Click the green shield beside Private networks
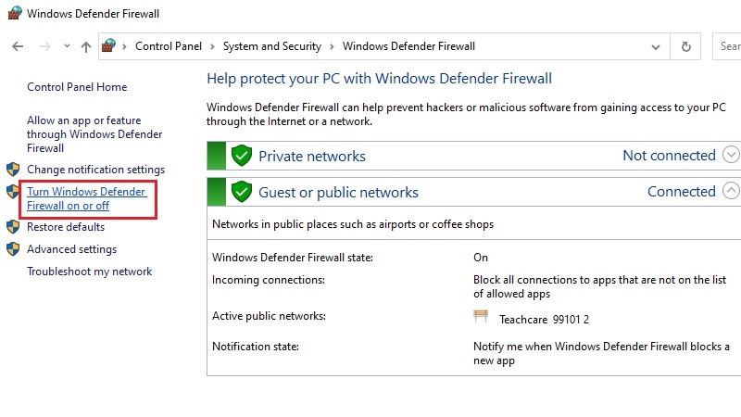 click(x=242, y=156)
